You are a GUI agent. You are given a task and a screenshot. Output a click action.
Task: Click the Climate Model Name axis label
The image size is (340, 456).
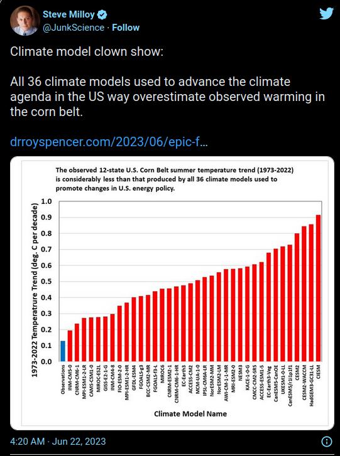pos(190,413)
